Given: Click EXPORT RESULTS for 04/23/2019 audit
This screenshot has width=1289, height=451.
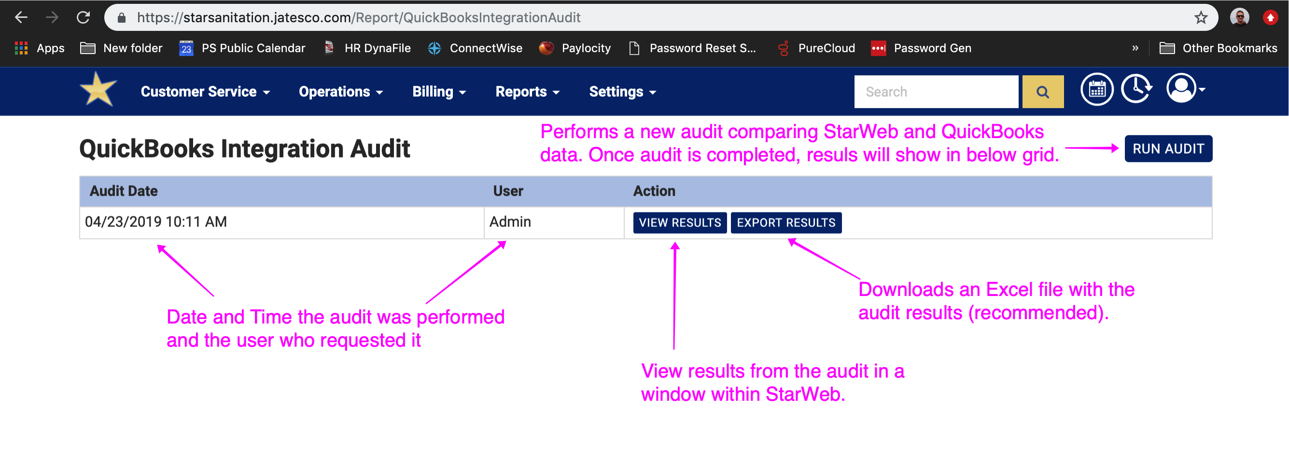Looking at the screenshot, I should [x=785, y=223].
